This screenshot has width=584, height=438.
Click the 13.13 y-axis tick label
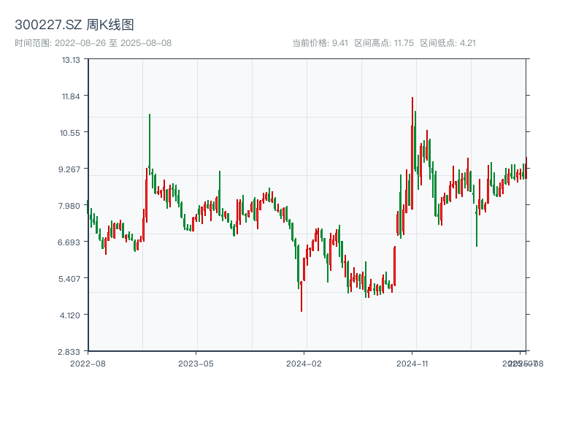click(71, 60)
